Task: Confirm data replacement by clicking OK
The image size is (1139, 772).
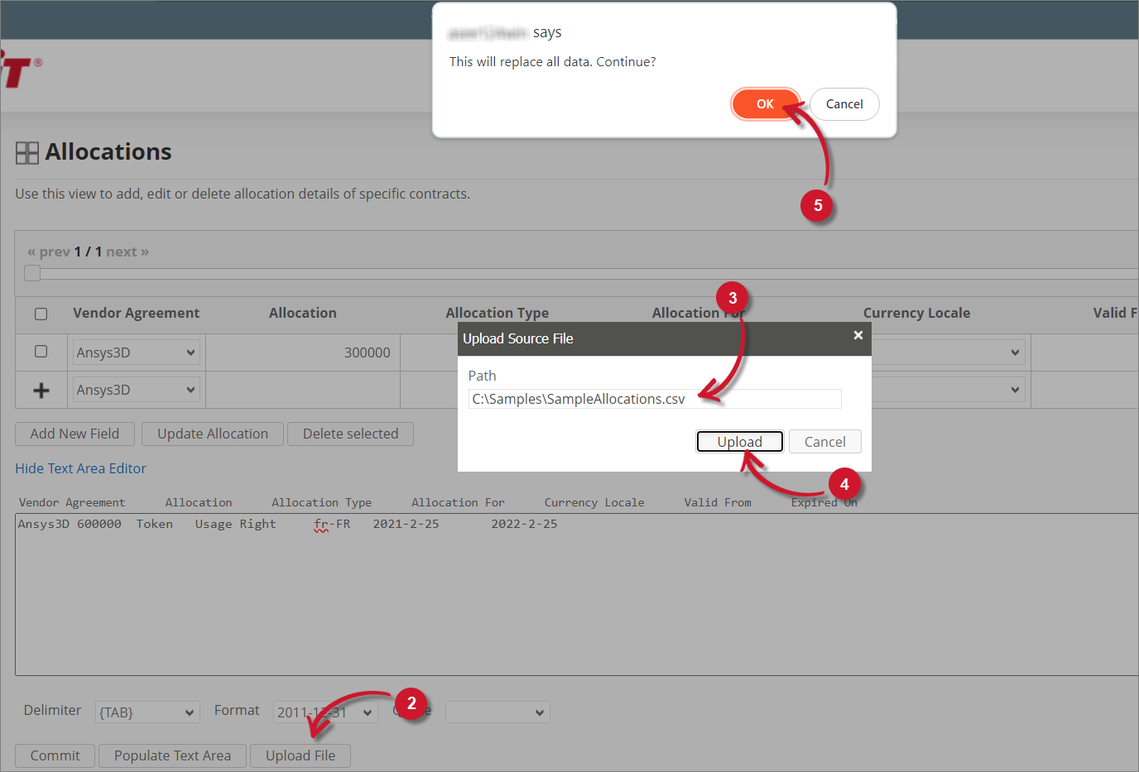Action: [x=764, y=103]
